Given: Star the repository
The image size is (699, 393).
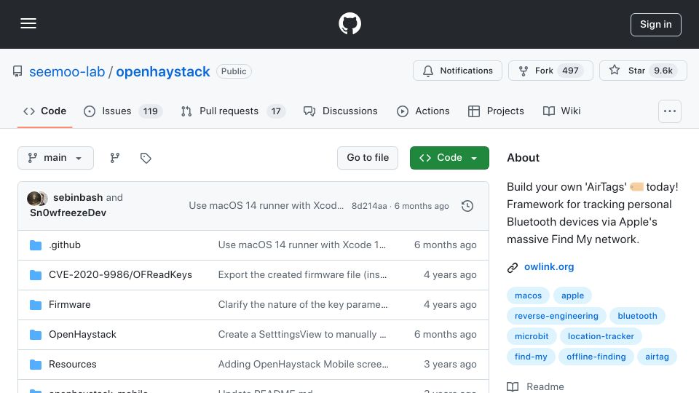Looking at the screenshot, I should (643, 71).
